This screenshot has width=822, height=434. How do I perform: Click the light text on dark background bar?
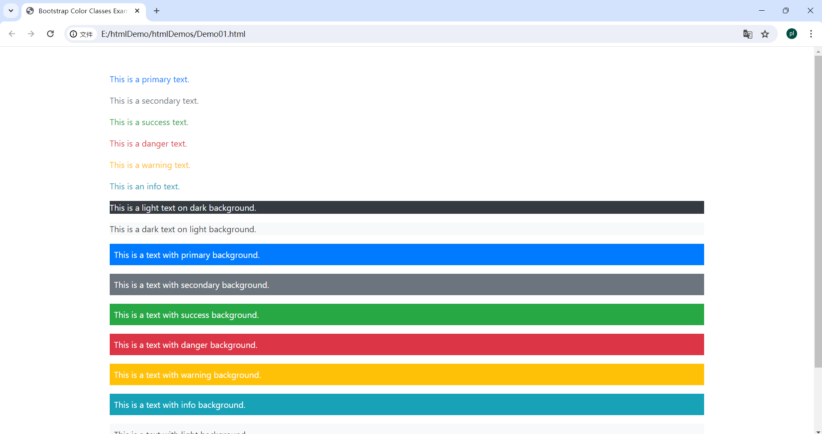(x=407, y=207)
